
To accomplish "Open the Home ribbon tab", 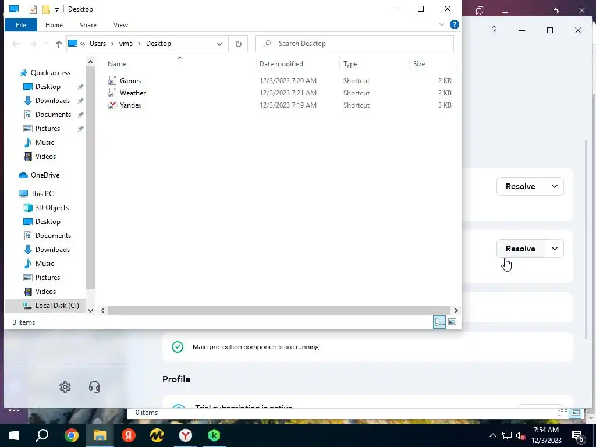I will point(54,25).
